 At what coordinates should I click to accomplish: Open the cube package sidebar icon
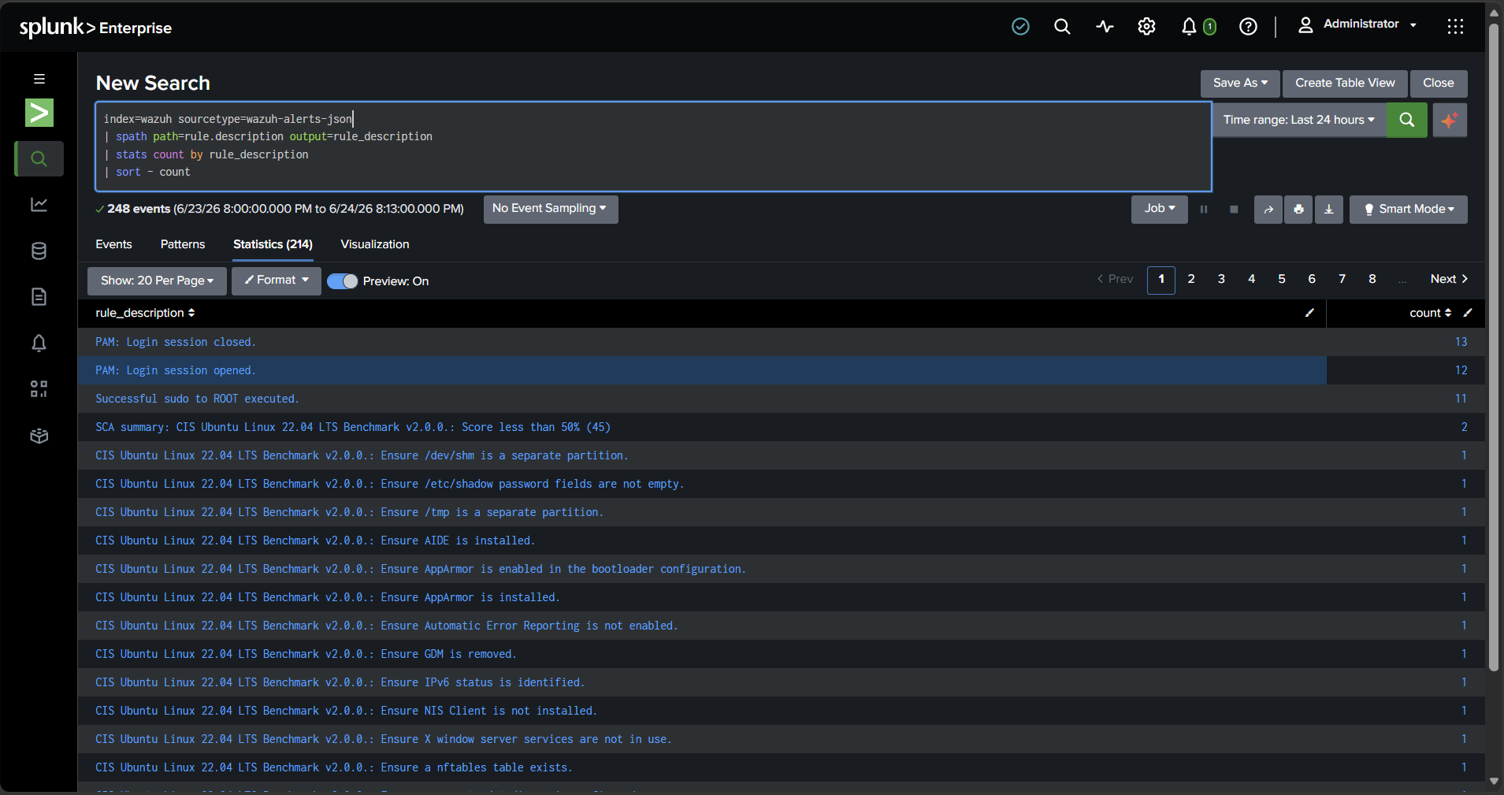[x=39, y=436]
